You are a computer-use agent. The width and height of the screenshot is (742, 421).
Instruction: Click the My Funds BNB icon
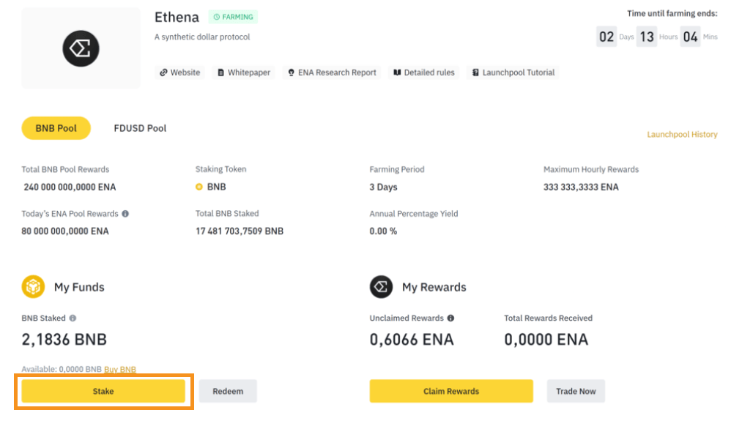[33, 287]
